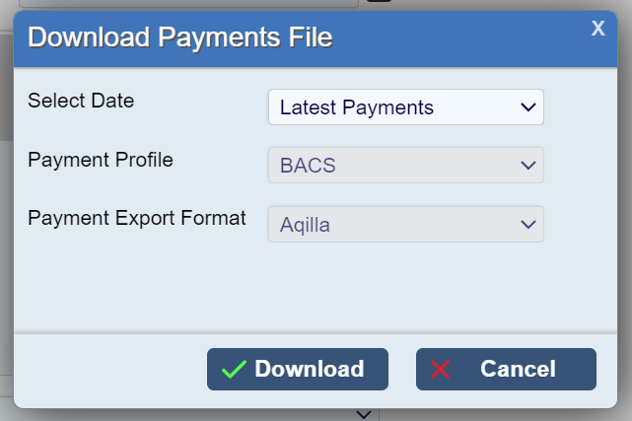The width and height of the screenshot is (632, 421).
Task: Click the Payment Profile label
Action: [101, 160]
